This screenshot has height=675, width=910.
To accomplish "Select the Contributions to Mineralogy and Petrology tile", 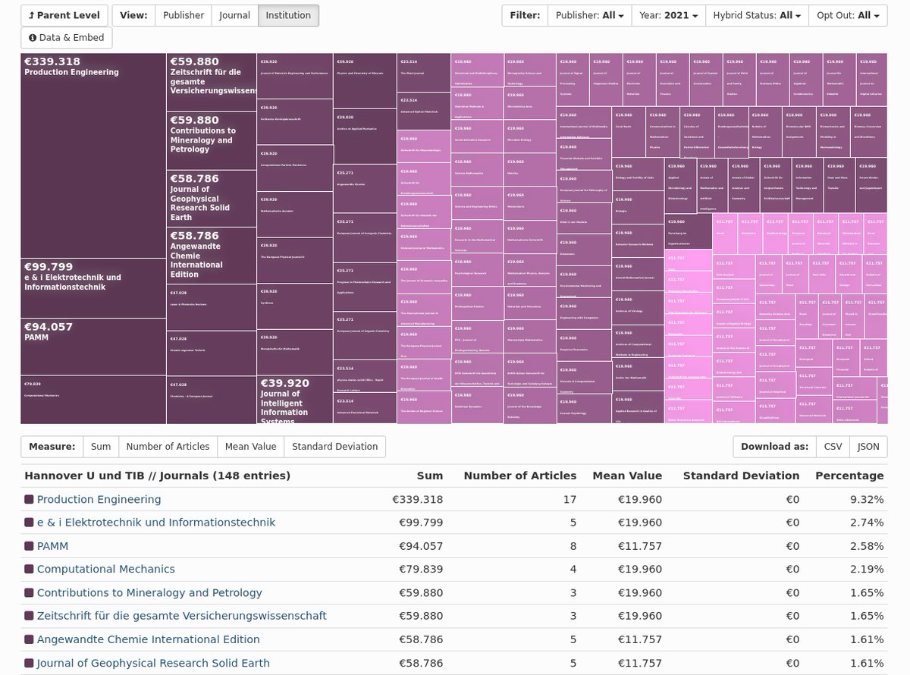I will click(212, 141).
